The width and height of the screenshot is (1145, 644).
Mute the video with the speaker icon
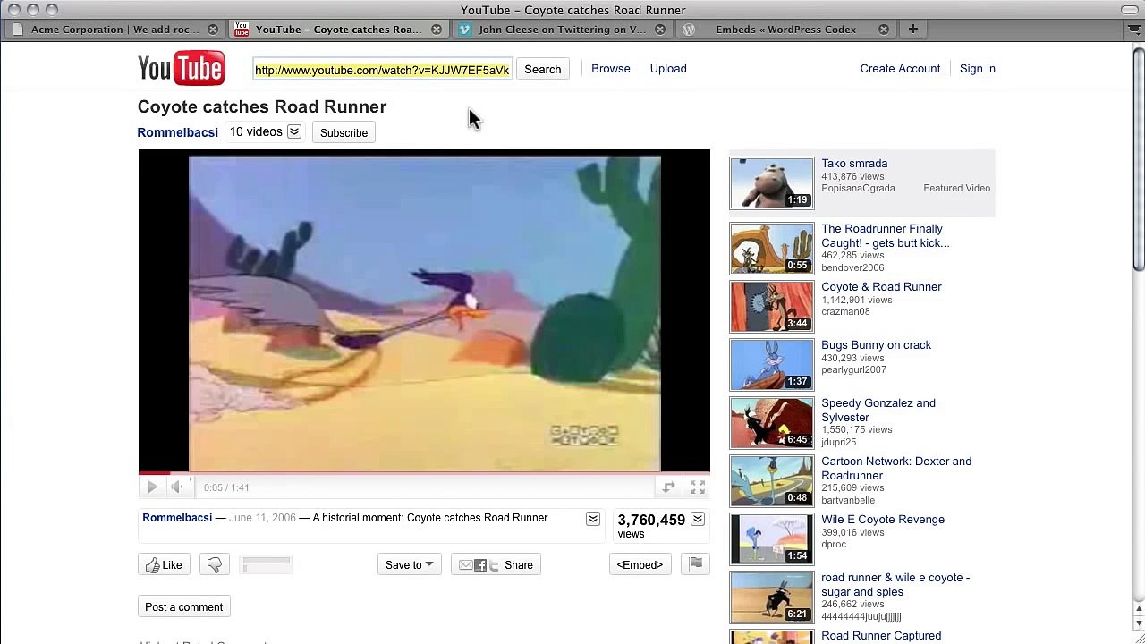(176, 487)
